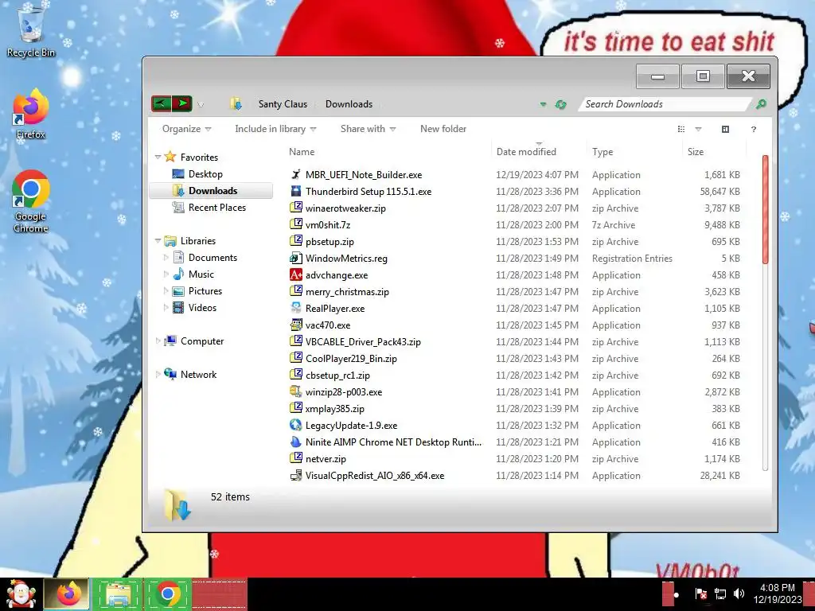
Task: Click the volume speaker tray icon
Action: click(739, 593)
